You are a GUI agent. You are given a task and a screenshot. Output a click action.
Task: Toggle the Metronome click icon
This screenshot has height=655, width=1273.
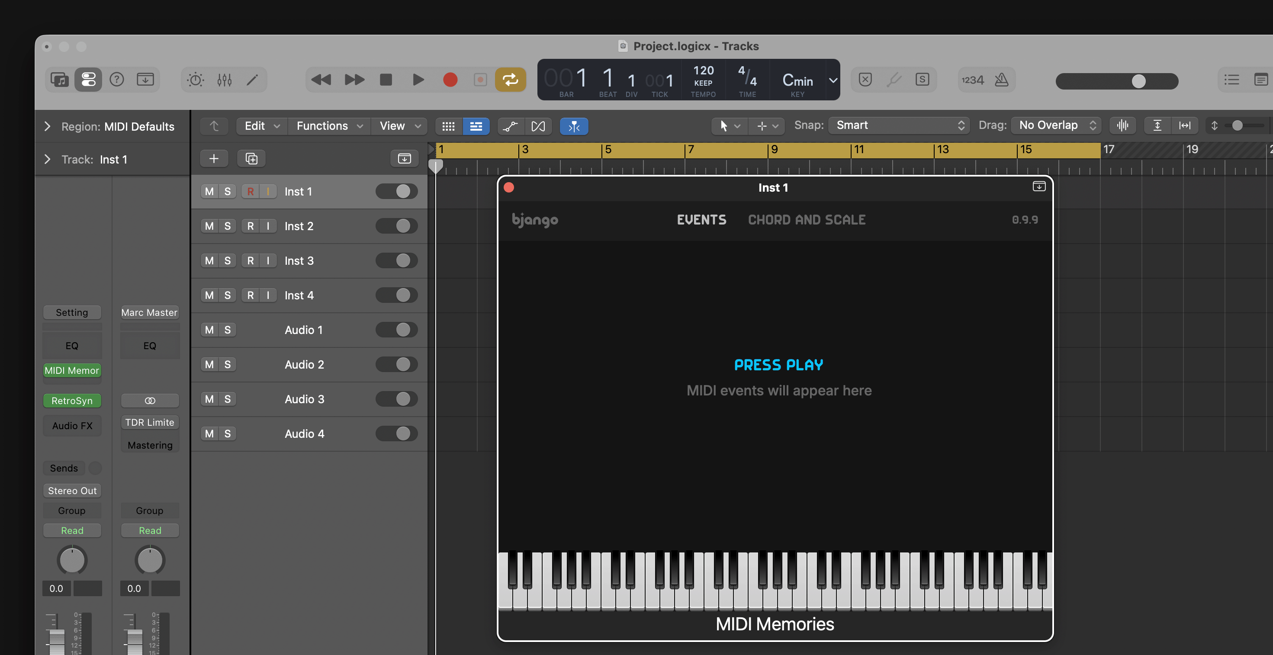pyautogui.click(x=1002, y=80)
